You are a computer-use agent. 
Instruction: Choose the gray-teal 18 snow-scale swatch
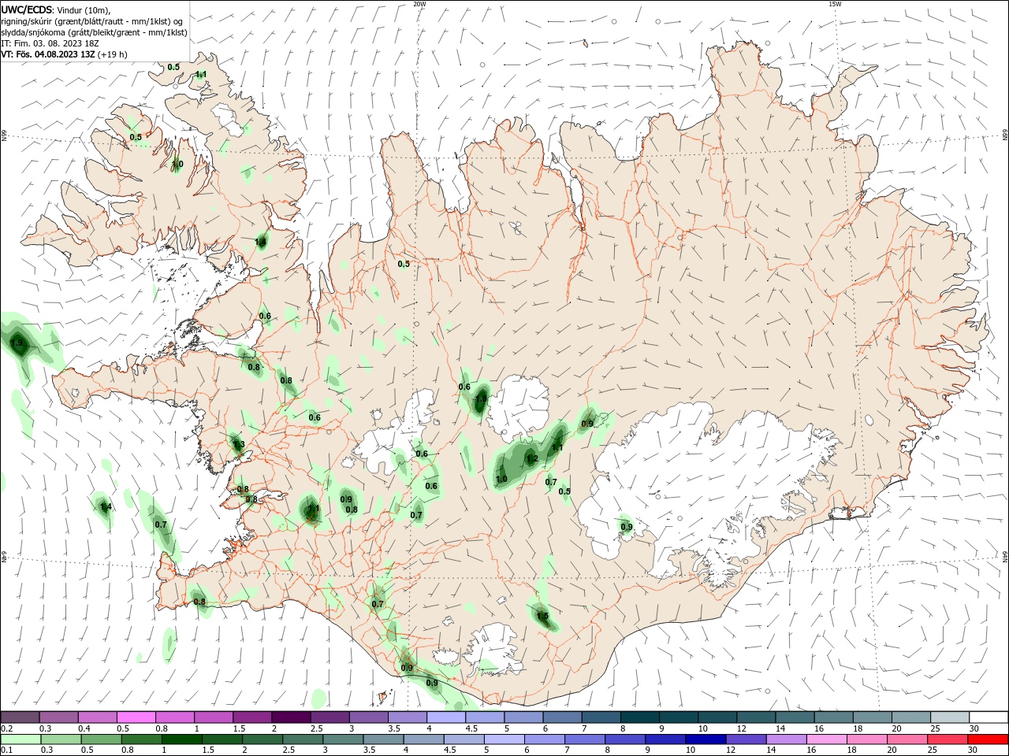coord(873,717)
